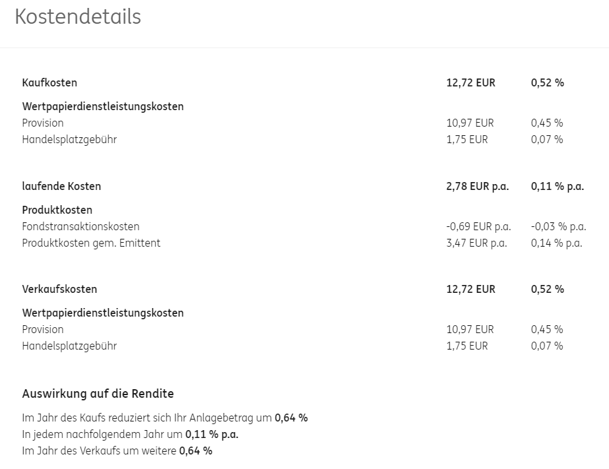The width and height of the screenshot is (609, 469).
Task: Click the Kostendetails page heading
Action: (78, 17)
